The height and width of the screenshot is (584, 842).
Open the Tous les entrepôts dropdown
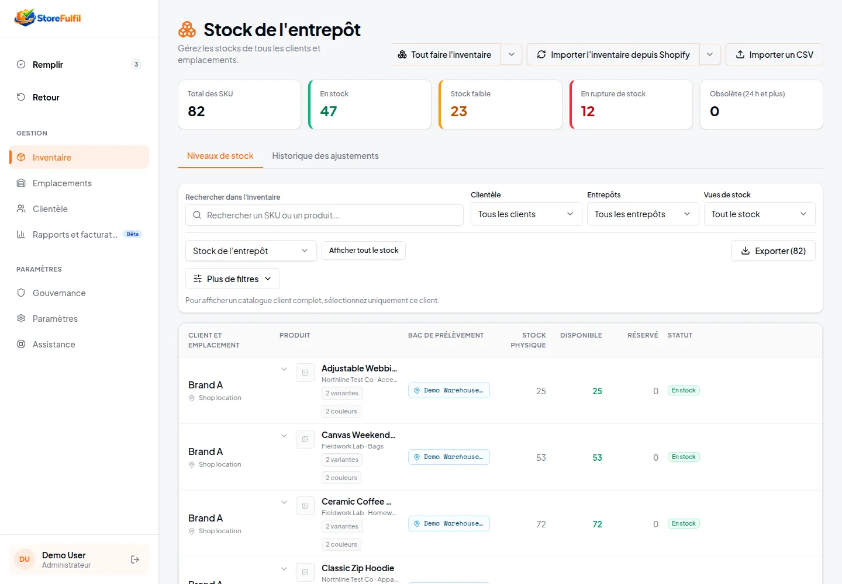[x=643, y=214]
